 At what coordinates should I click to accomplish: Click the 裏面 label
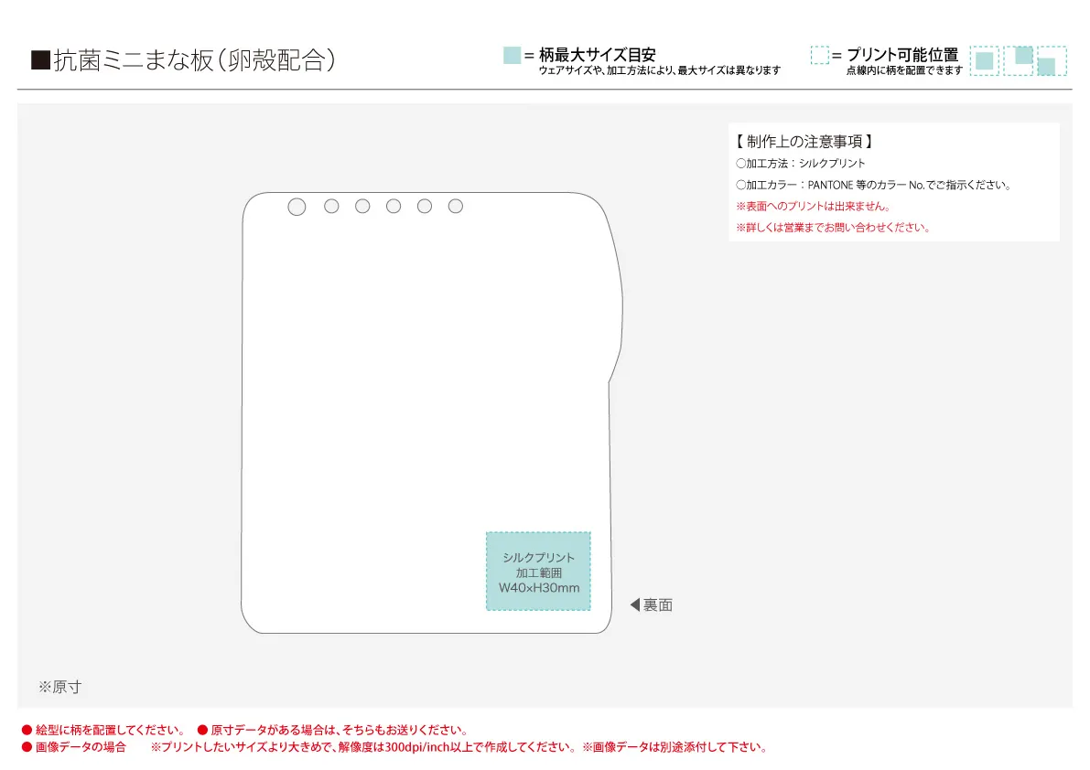tap(658, 604)
